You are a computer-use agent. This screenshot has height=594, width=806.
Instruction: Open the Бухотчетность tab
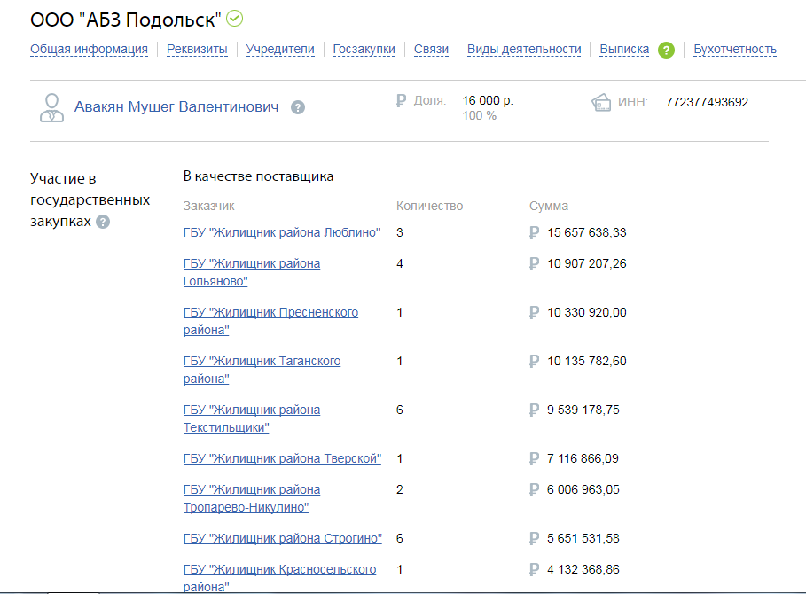(735, 50)
